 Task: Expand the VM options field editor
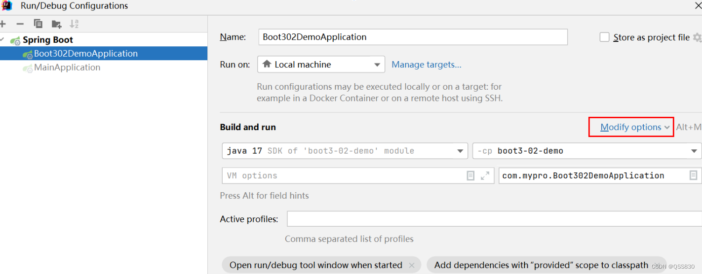tap(485, 175)
